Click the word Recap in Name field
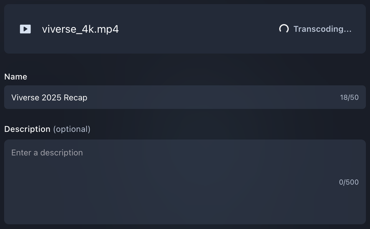This screenshot has width=370, height=229. click(x=77, y=97)
